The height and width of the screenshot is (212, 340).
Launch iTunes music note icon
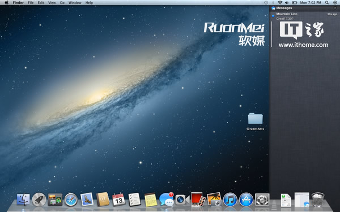pos(230,200)
